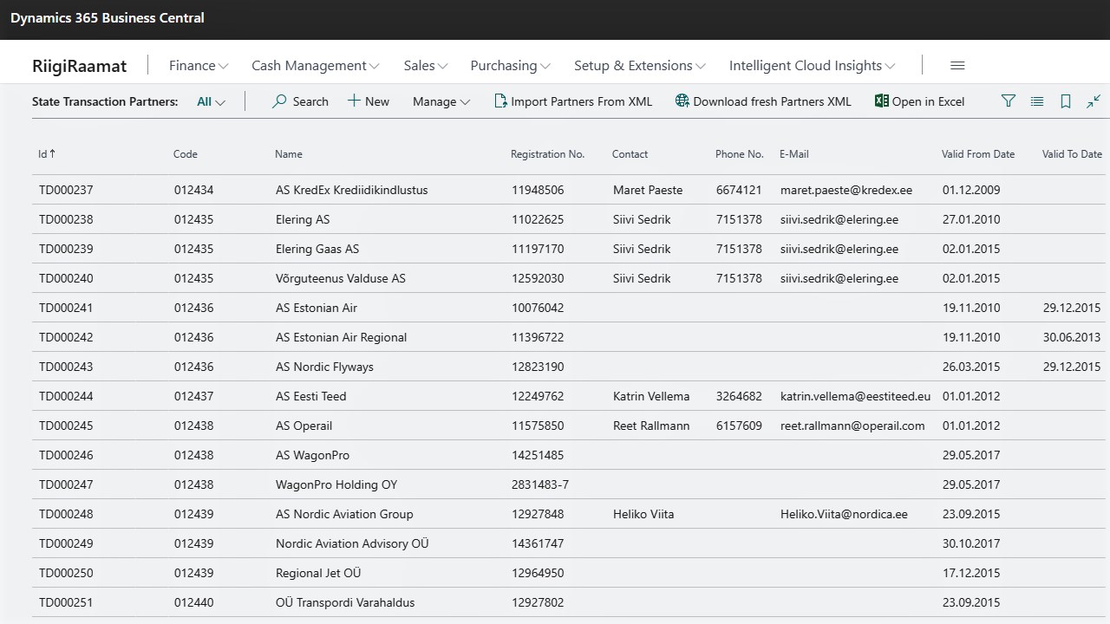Click Valid From Date 01.12.2009
1110x624 pixels.
pos(971,190)
